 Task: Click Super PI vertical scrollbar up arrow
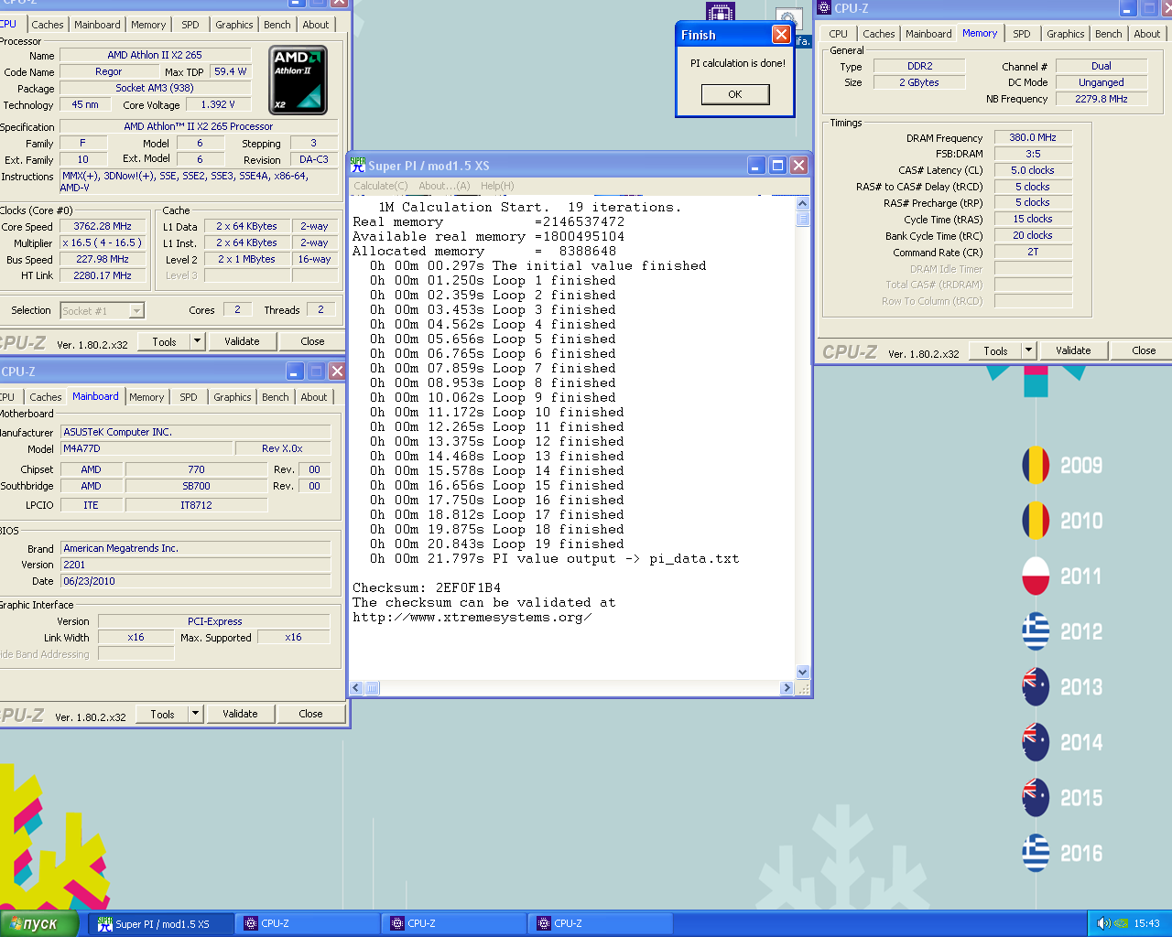click(x=803, y=203)
